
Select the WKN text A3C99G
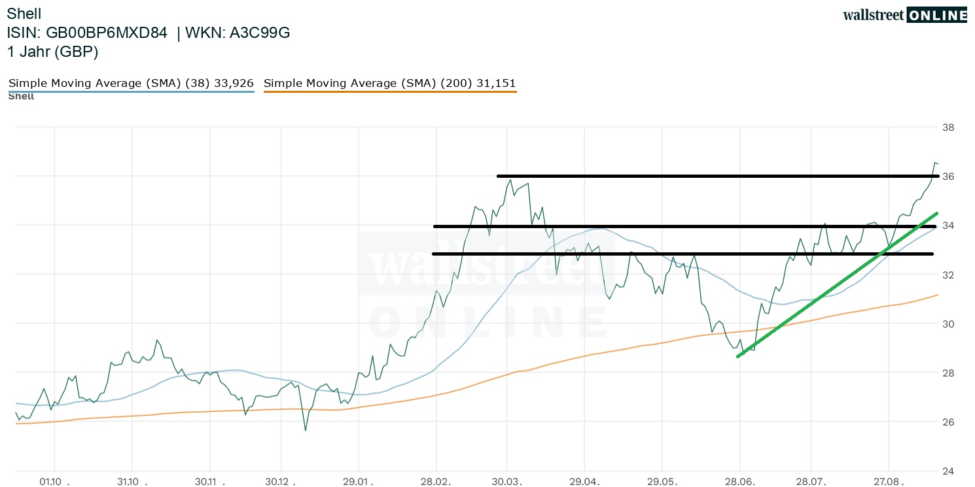(x=260, y=33)
